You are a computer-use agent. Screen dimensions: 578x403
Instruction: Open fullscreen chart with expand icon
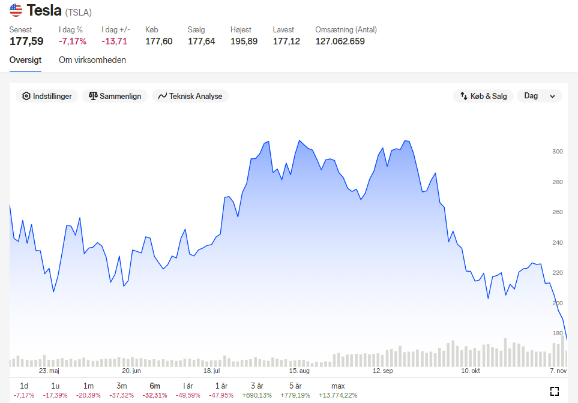click(x=555, y=391)
